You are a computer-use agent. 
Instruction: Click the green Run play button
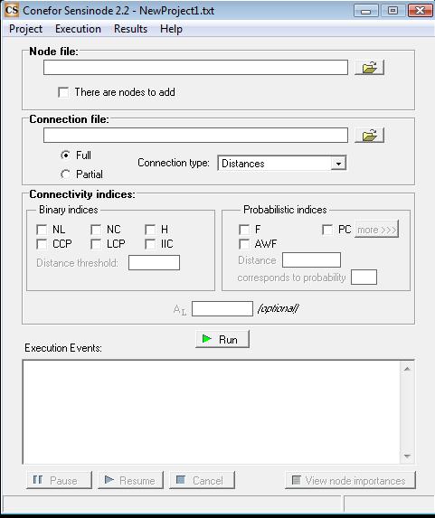222,339
